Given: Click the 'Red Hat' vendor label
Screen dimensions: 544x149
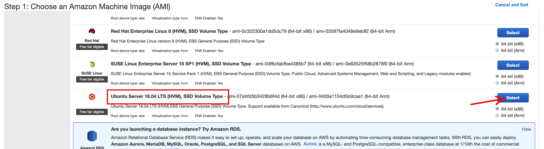Looking at the screenshot, I should pos(92,41).
